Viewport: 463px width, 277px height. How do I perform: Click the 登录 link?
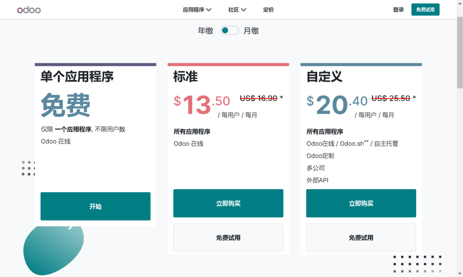pyautogui.click(x=398, y=10)
